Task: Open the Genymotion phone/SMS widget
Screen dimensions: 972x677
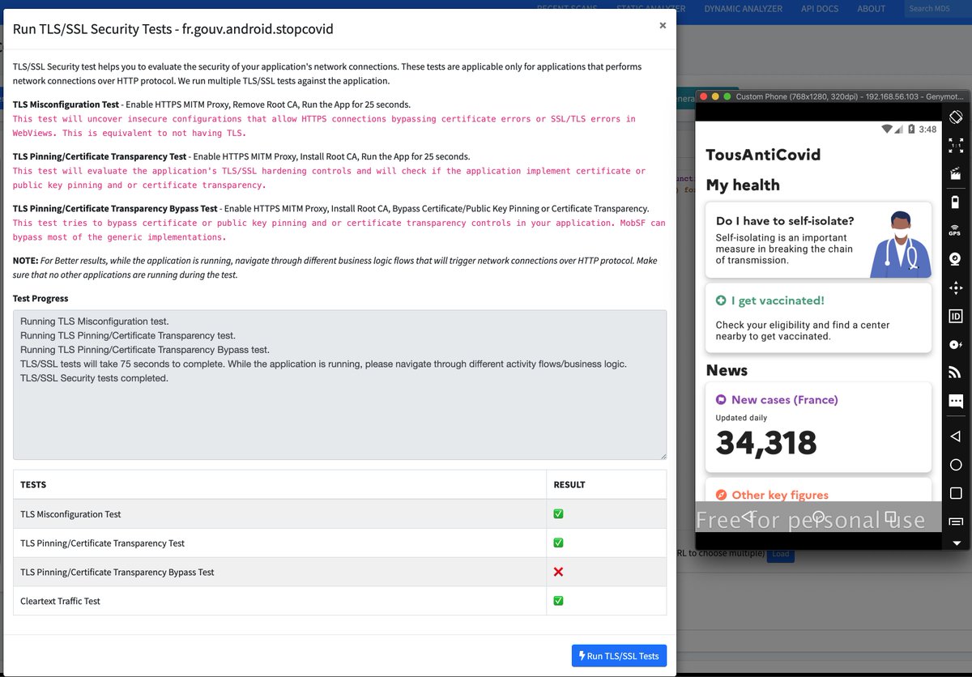Action: pos(955,401)
